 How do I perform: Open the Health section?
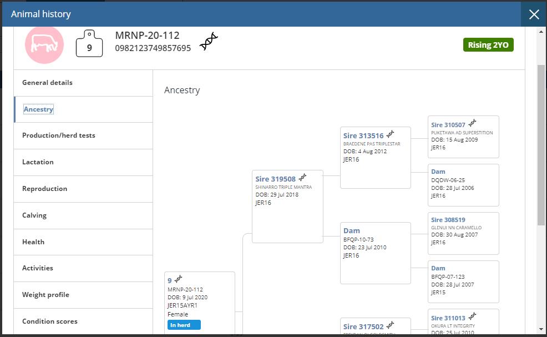tap(33, 242)
